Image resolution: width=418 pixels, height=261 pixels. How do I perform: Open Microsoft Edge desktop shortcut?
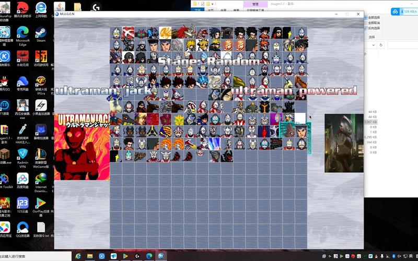point(22,36)
